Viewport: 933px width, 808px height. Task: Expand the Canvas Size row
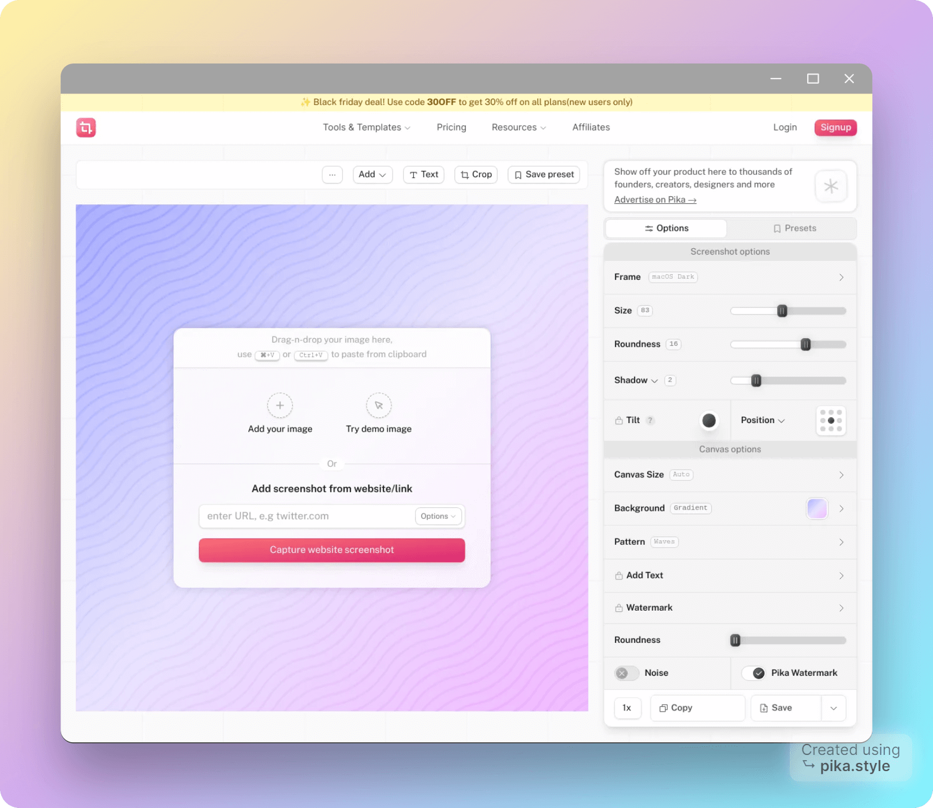tap(730, 474)
